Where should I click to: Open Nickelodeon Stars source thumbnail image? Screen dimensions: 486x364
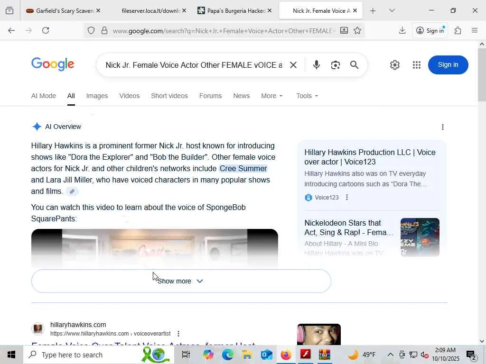pyautogui.click(x=420, y=237)
